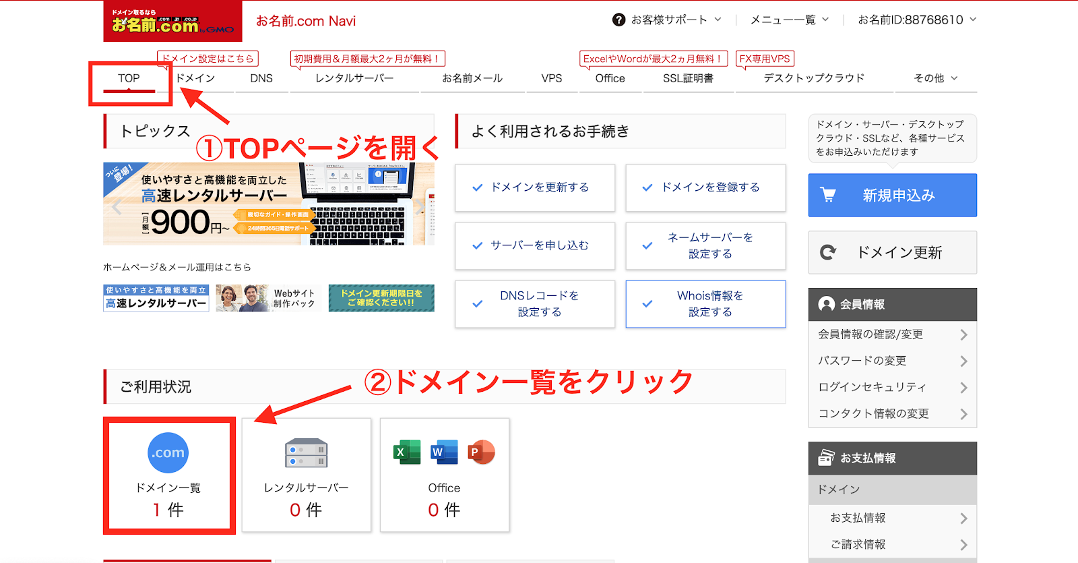Click the ドメインを登録する button
This screenshot has height=563, width=1078.
pos(705,187)
